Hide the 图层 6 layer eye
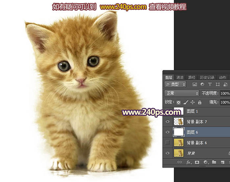 click(168, 132)
